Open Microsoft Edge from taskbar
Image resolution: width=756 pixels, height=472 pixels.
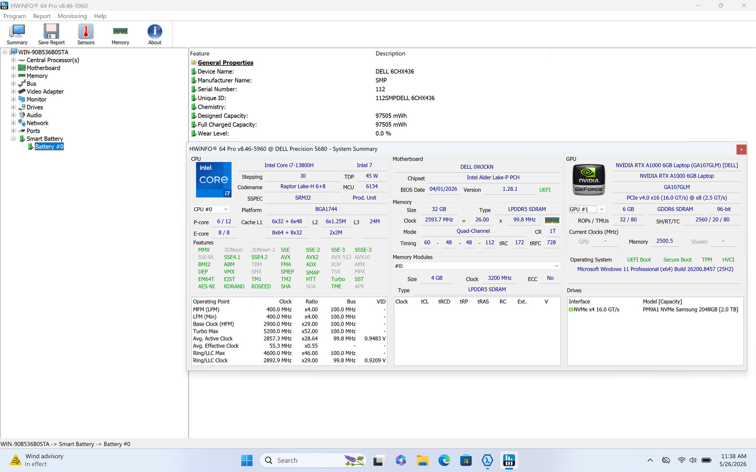point(444,460)
